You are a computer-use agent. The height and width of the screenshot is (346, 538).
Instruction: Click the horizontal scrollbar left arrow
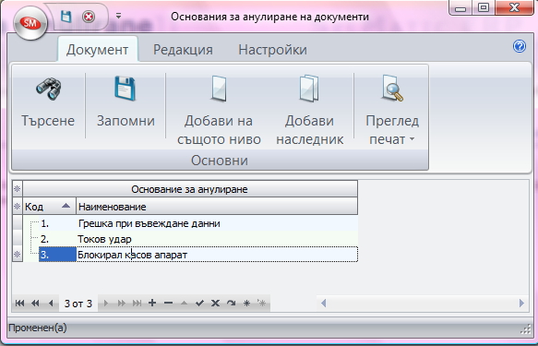[x=323, y=304]
